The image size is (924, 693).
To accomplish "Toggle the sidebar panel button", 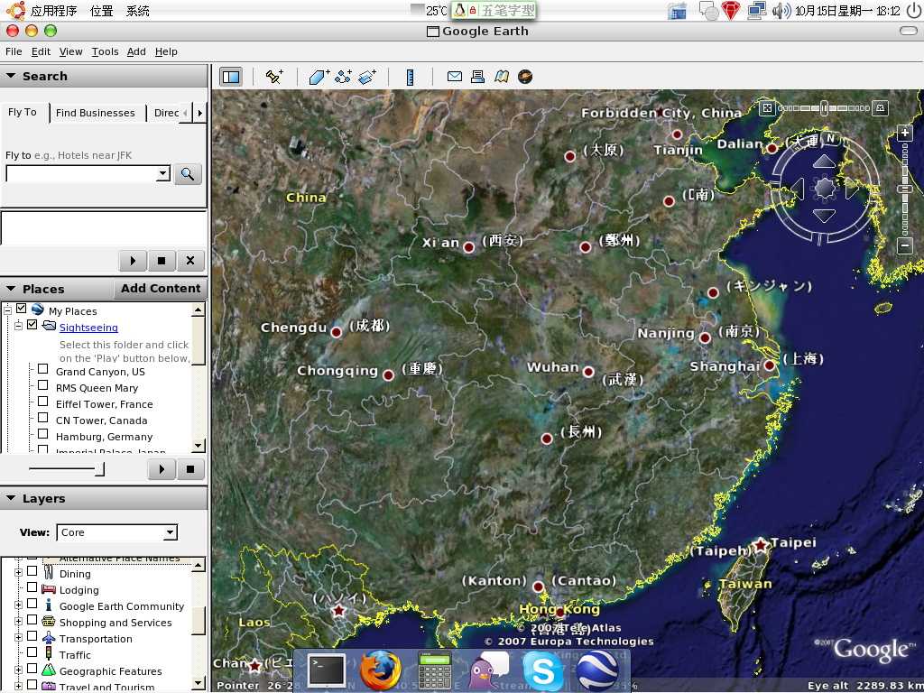I will pos(231,77).
